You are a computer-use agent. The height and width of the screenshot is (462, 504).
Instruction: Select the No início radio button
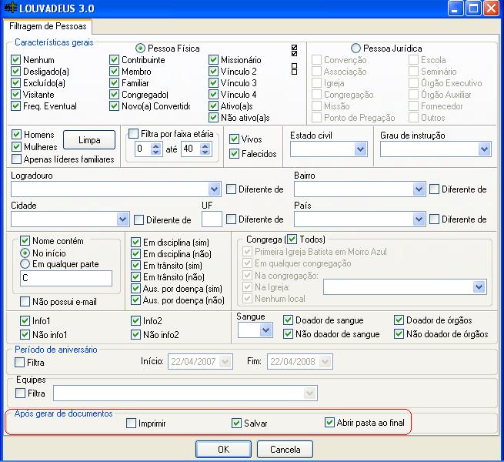click(25, 253)
